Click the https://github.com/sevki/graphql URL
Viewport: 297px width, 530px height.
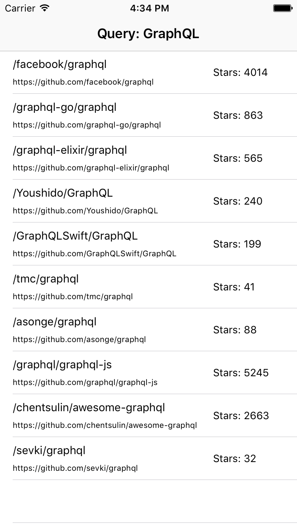75,468
